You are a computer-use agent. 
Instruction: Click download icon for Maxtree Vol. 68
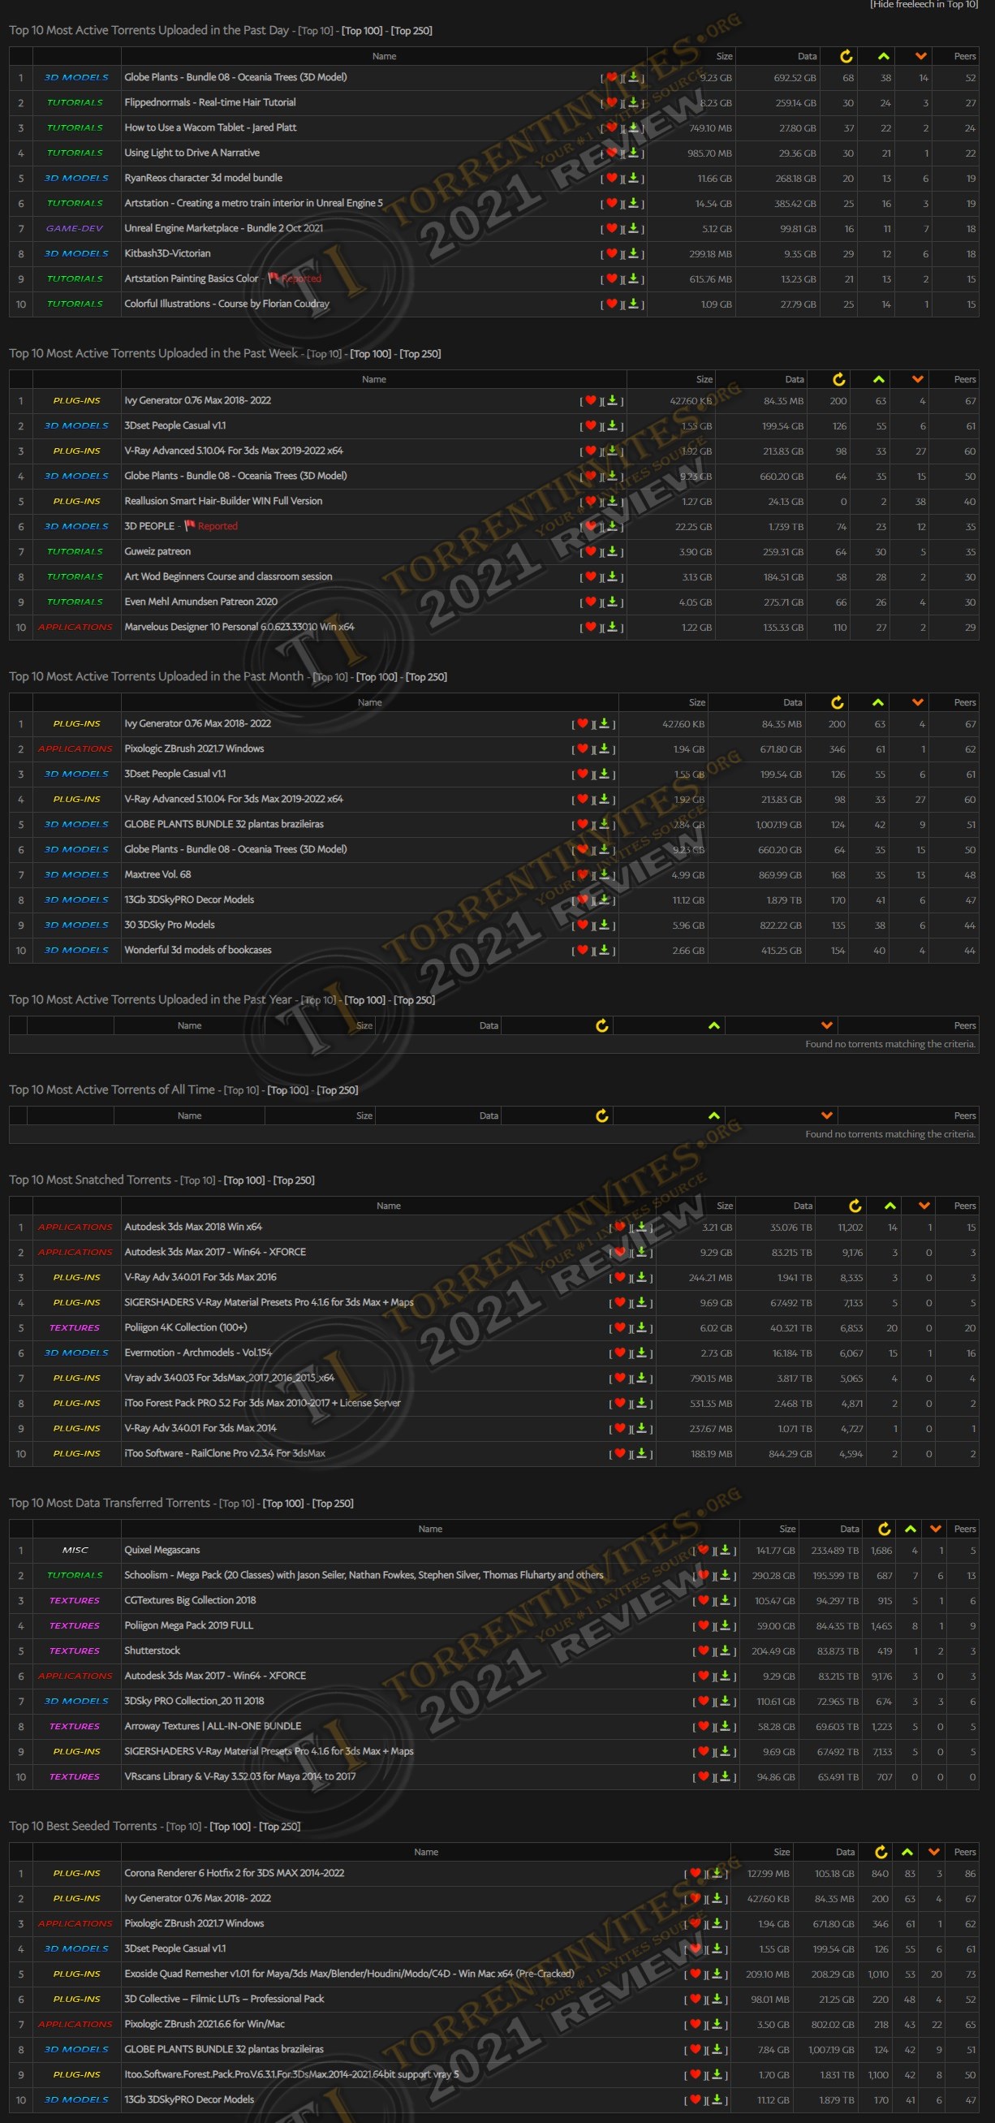tap(604, 874)
